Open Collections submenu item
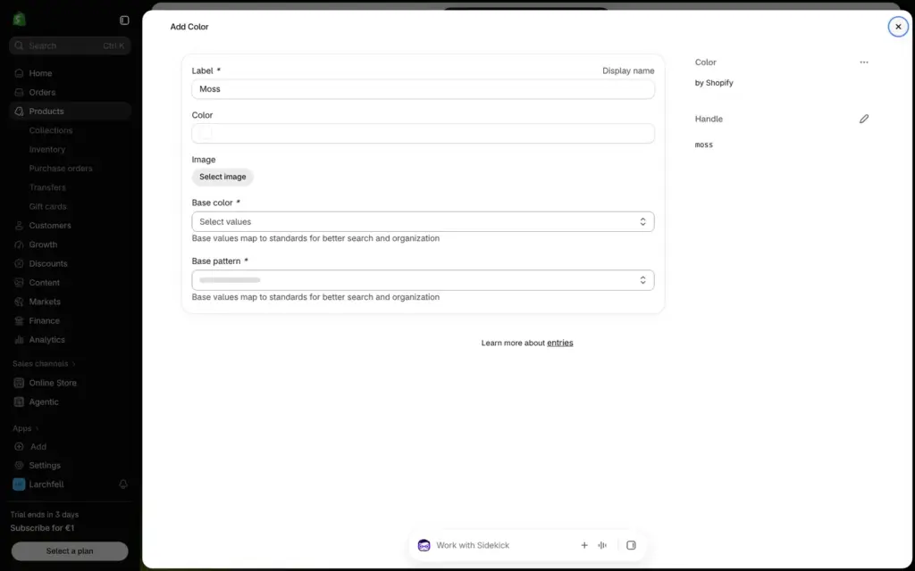The height and width of the screenshot is (571, 915). coord(51,130)
